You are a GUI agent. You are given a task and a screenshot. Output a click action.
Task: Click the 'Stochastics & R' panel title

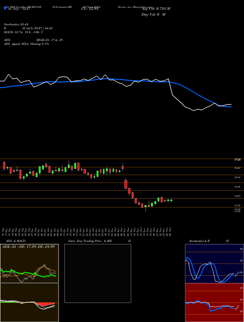[200, 241]
